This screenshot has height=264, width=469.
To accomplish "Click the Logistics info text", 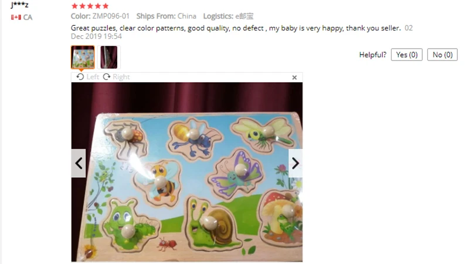I will tap(228, 16).
